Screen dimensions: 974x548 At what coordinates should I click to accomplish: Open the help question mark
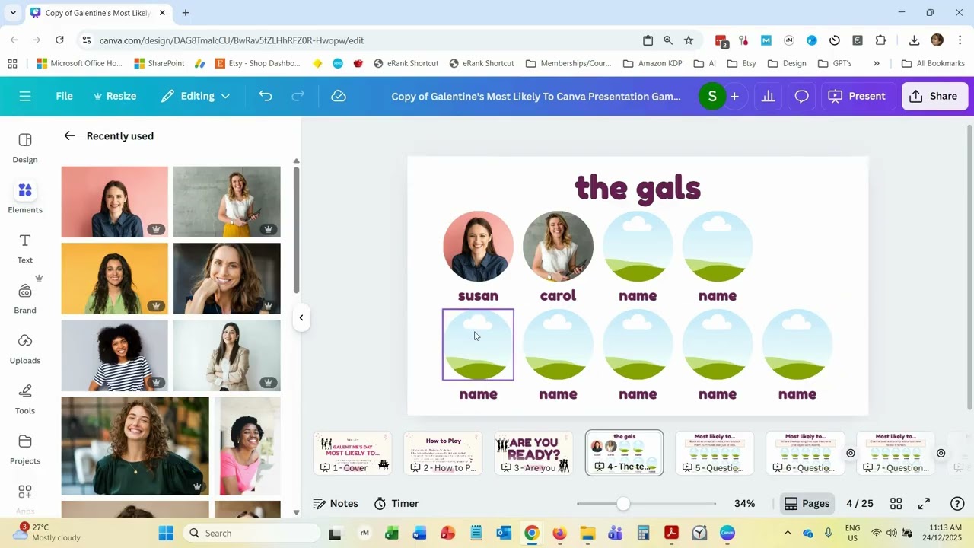click(958, 503)
